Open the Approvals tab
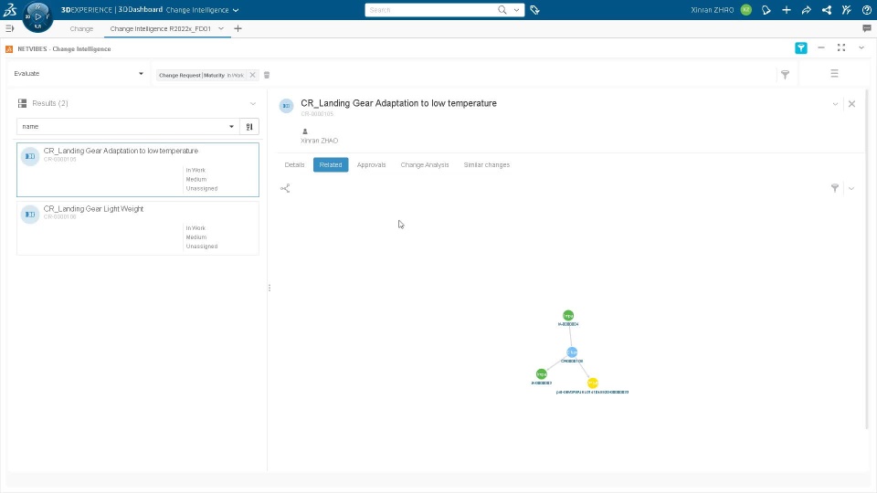 [372, 165]
